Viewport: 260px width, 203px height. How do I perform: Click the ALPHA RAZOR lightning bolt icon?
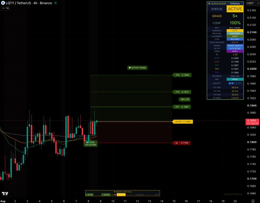coord(209,3)
